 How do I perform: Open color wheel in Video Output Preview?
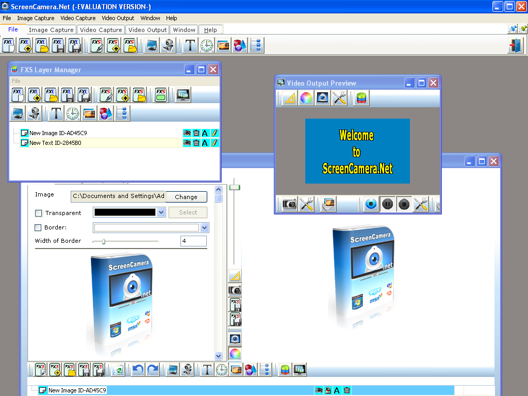pos(306,98)
